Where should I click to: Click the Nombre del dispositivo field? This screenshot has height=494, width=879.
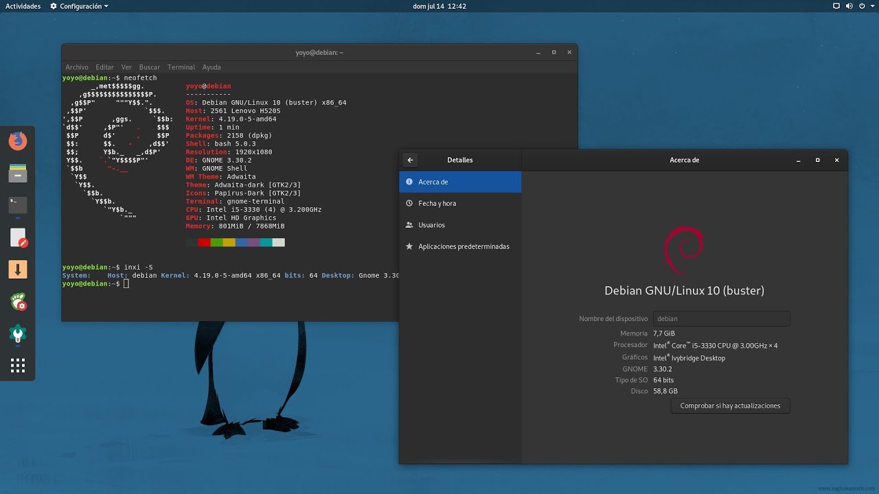click(721, 318)
